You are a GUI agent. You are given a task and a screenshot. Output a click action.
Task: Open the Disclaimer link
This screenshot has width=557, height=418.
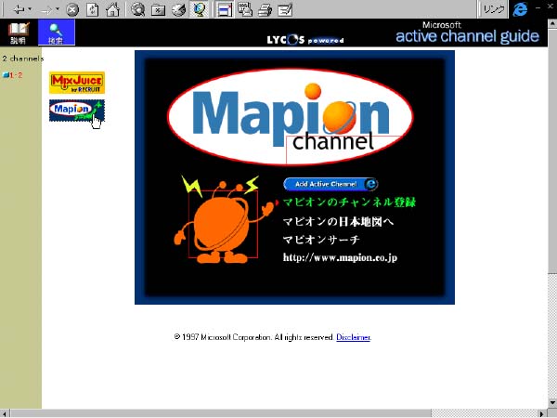pos(353,337)
